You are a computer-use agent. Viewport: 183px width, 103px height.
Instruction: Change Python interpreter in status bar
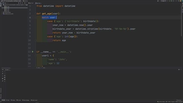point(179,102)
